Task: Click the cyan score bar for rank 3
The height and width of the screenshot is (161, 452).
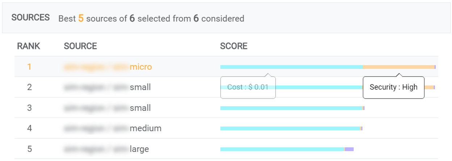Action: point(291,108)
